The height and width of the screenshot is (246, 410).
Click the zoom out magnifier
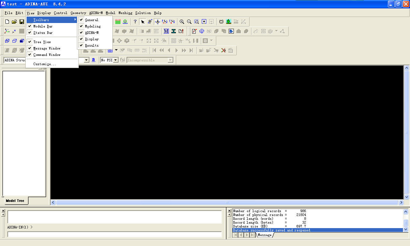tap(189, 22)
